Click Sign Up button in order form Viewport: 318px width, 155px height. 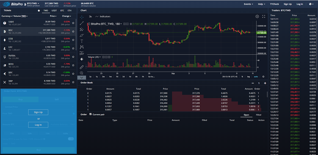38,112
